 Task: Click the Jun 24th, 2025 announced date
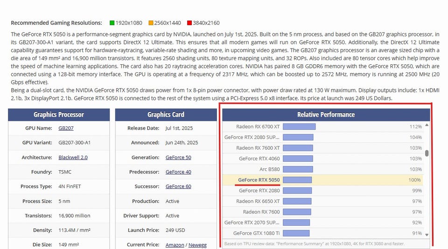pyautogui.click(x=182, y=143)
